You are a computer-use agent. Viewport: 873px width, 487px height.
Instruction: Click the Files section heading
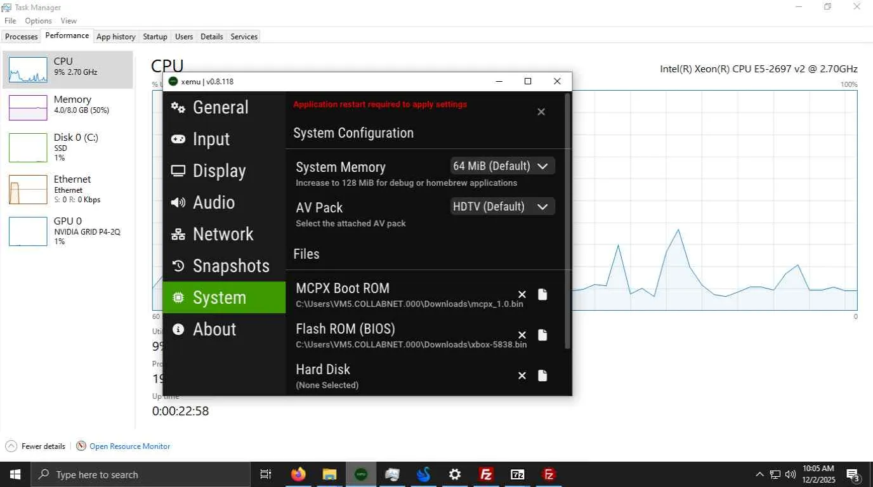click(306, 254)
